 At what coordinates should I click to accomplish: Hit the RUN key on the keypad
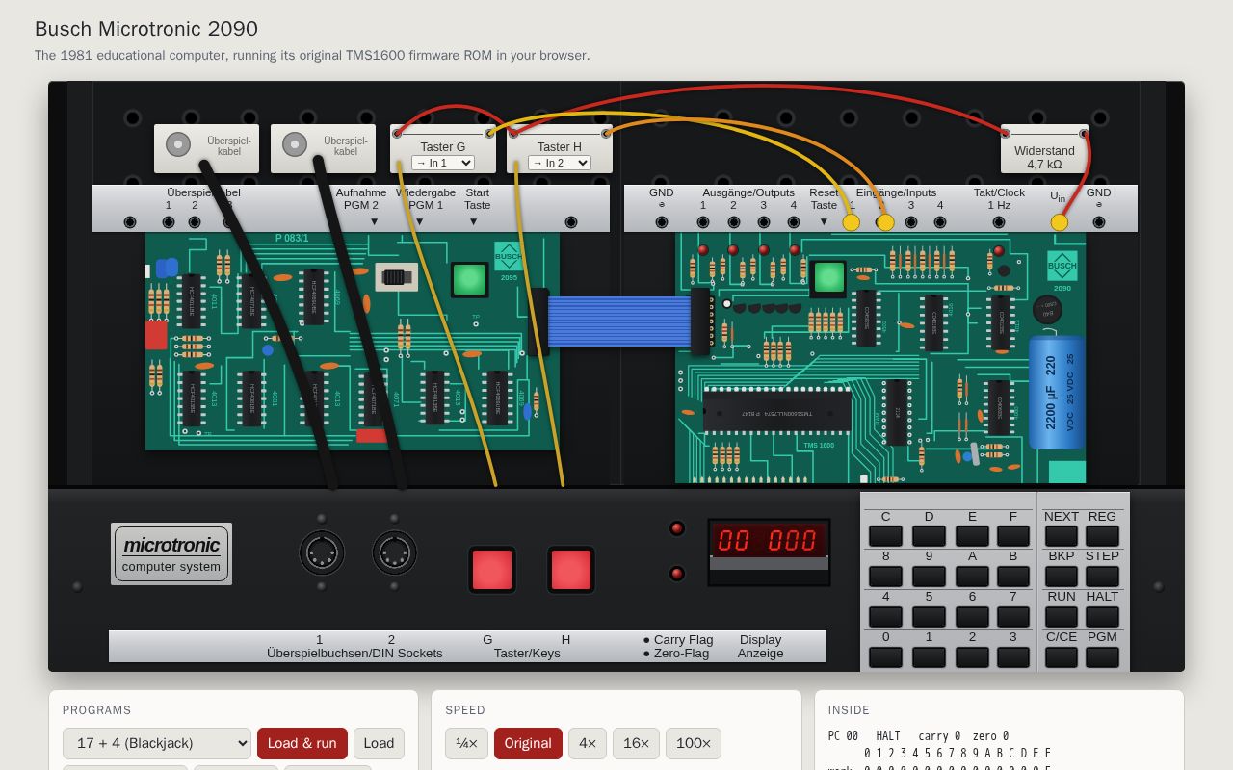point(1061,616)
